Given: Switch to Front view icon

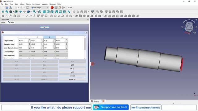Looking at the screenshot, I should (44, 12).
